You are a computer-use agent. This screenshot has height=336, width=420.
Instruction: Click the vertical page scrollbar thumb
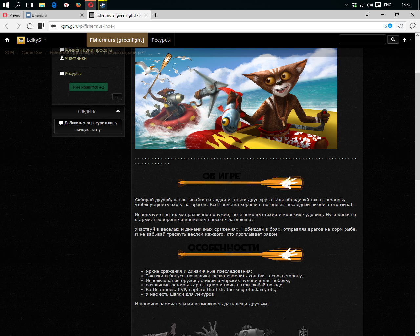(417, 126)
